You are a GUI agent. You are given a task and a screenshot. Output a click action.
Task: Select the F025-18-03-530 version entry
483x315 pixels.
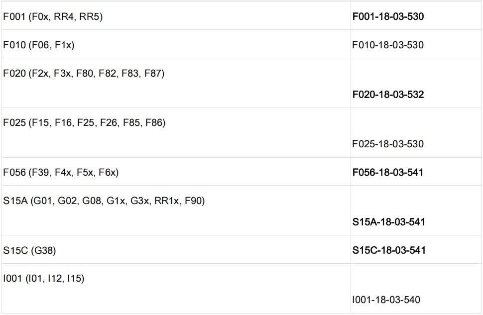tap(388, 144)
